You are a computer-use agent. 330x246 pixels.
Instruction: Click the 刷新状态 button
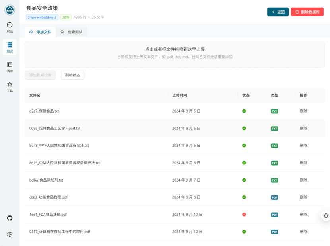(x=73, y=75)
